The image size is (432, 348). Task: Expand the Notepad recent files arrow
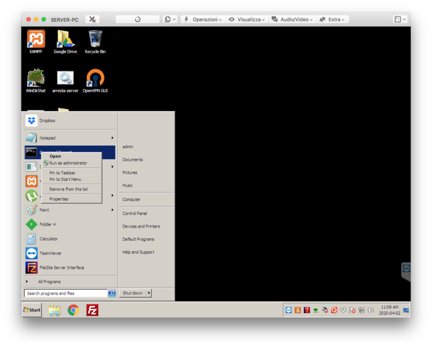(x=112, y=138)
